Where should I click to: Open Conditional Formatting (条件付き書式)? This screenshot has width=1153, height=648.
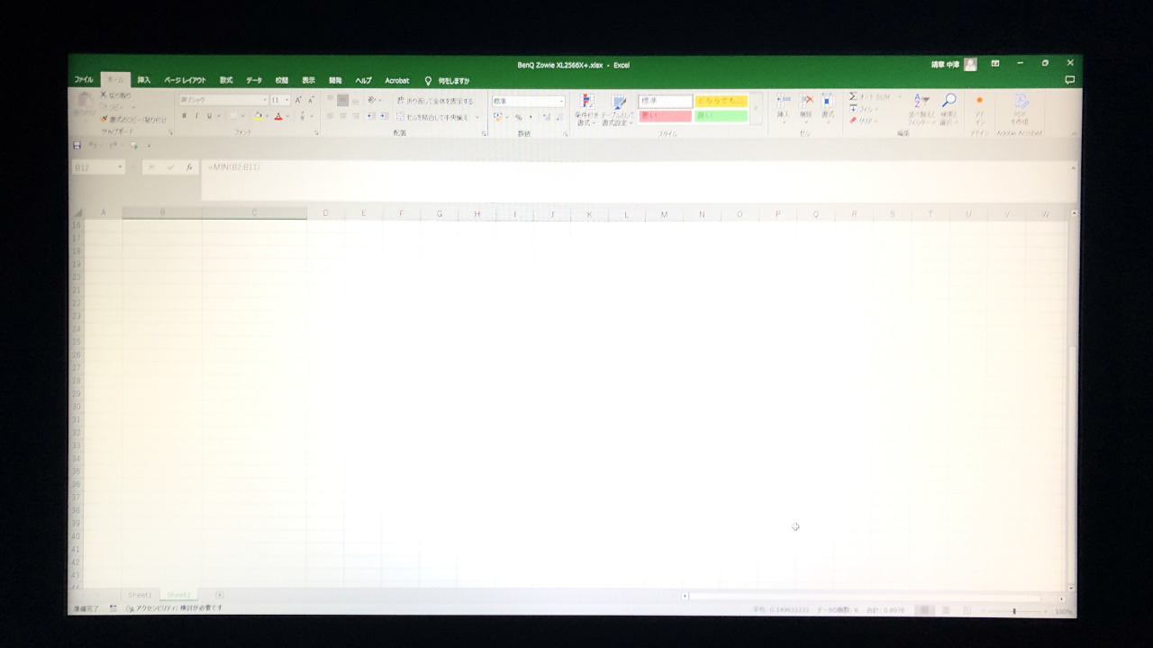coord(586,110)
